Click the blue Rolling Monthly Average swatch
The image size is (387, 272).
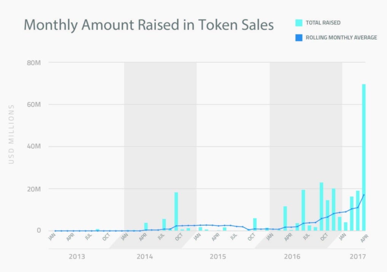(x=299, y=38)
